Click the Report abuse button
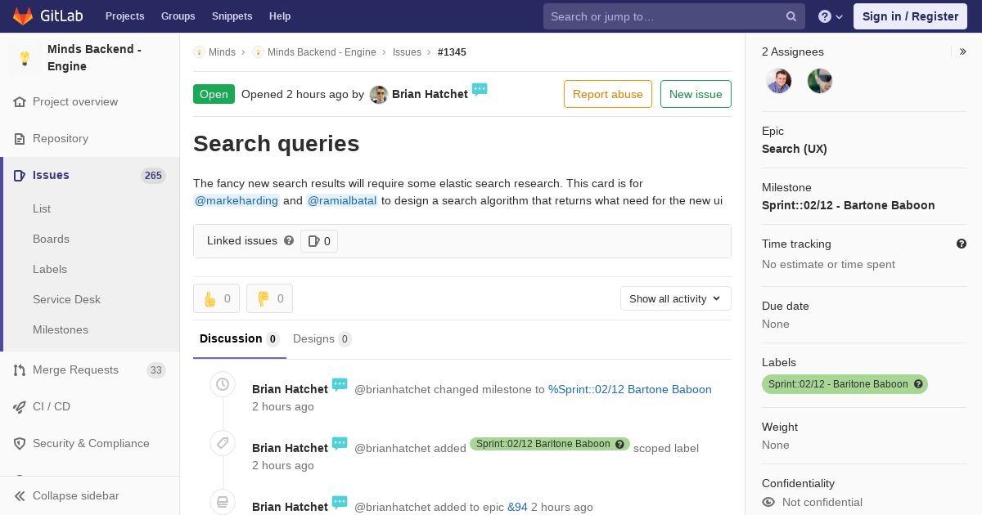Image resolution: width=982 pixels, height=515 pixels. pos(608,94)
